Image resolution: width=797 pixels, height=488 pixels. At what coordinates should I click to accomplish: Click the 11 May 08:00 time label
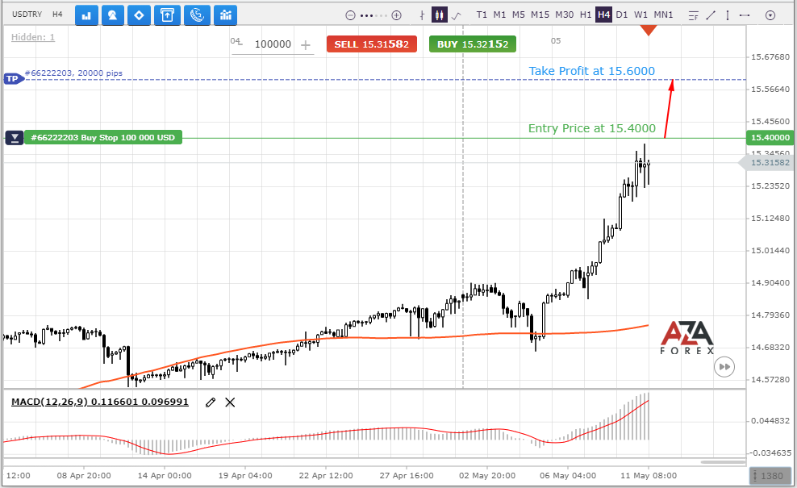[x=649, y=476]
